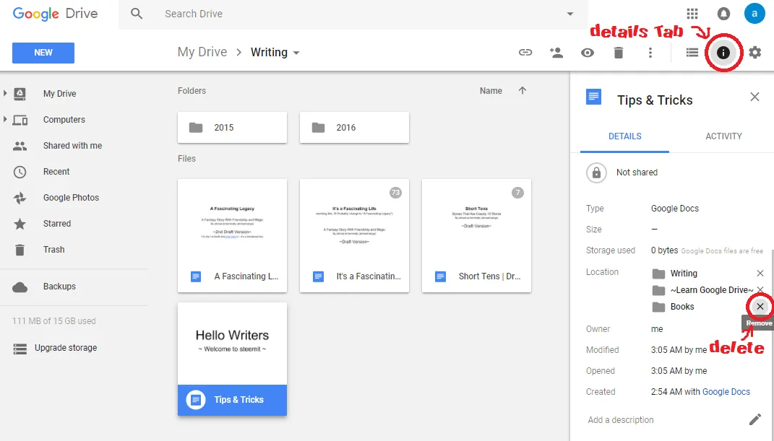Screen dimensions: 774x441
Task: Open the more actions three-dot menu
Action: coord(650,52)
